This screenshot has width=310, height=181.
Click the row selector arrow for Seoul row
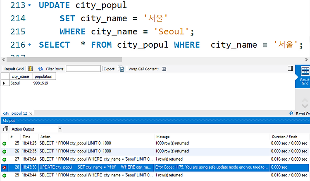4,83
